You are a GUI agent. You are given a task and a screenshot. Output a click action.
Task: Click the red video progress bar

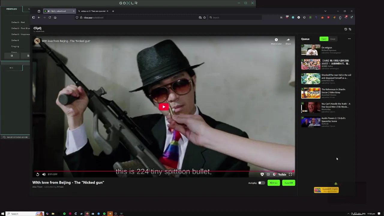pos(164,171)
